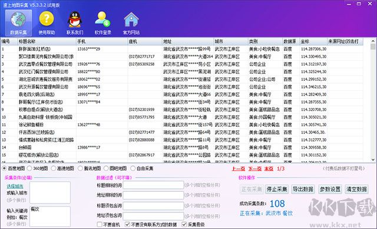
Task: Select row 4 武汉红门餐饮管理有限公司
Action: [44, 72]
